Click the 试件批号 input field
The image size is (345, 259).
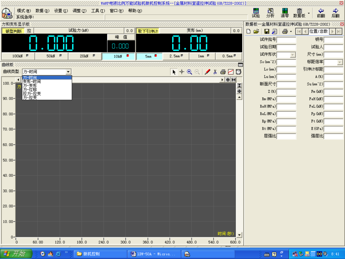click(x=286, y=40)
